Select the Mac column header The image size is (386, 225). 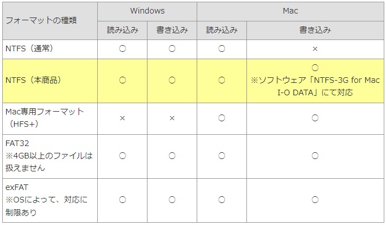coord(290,11)
